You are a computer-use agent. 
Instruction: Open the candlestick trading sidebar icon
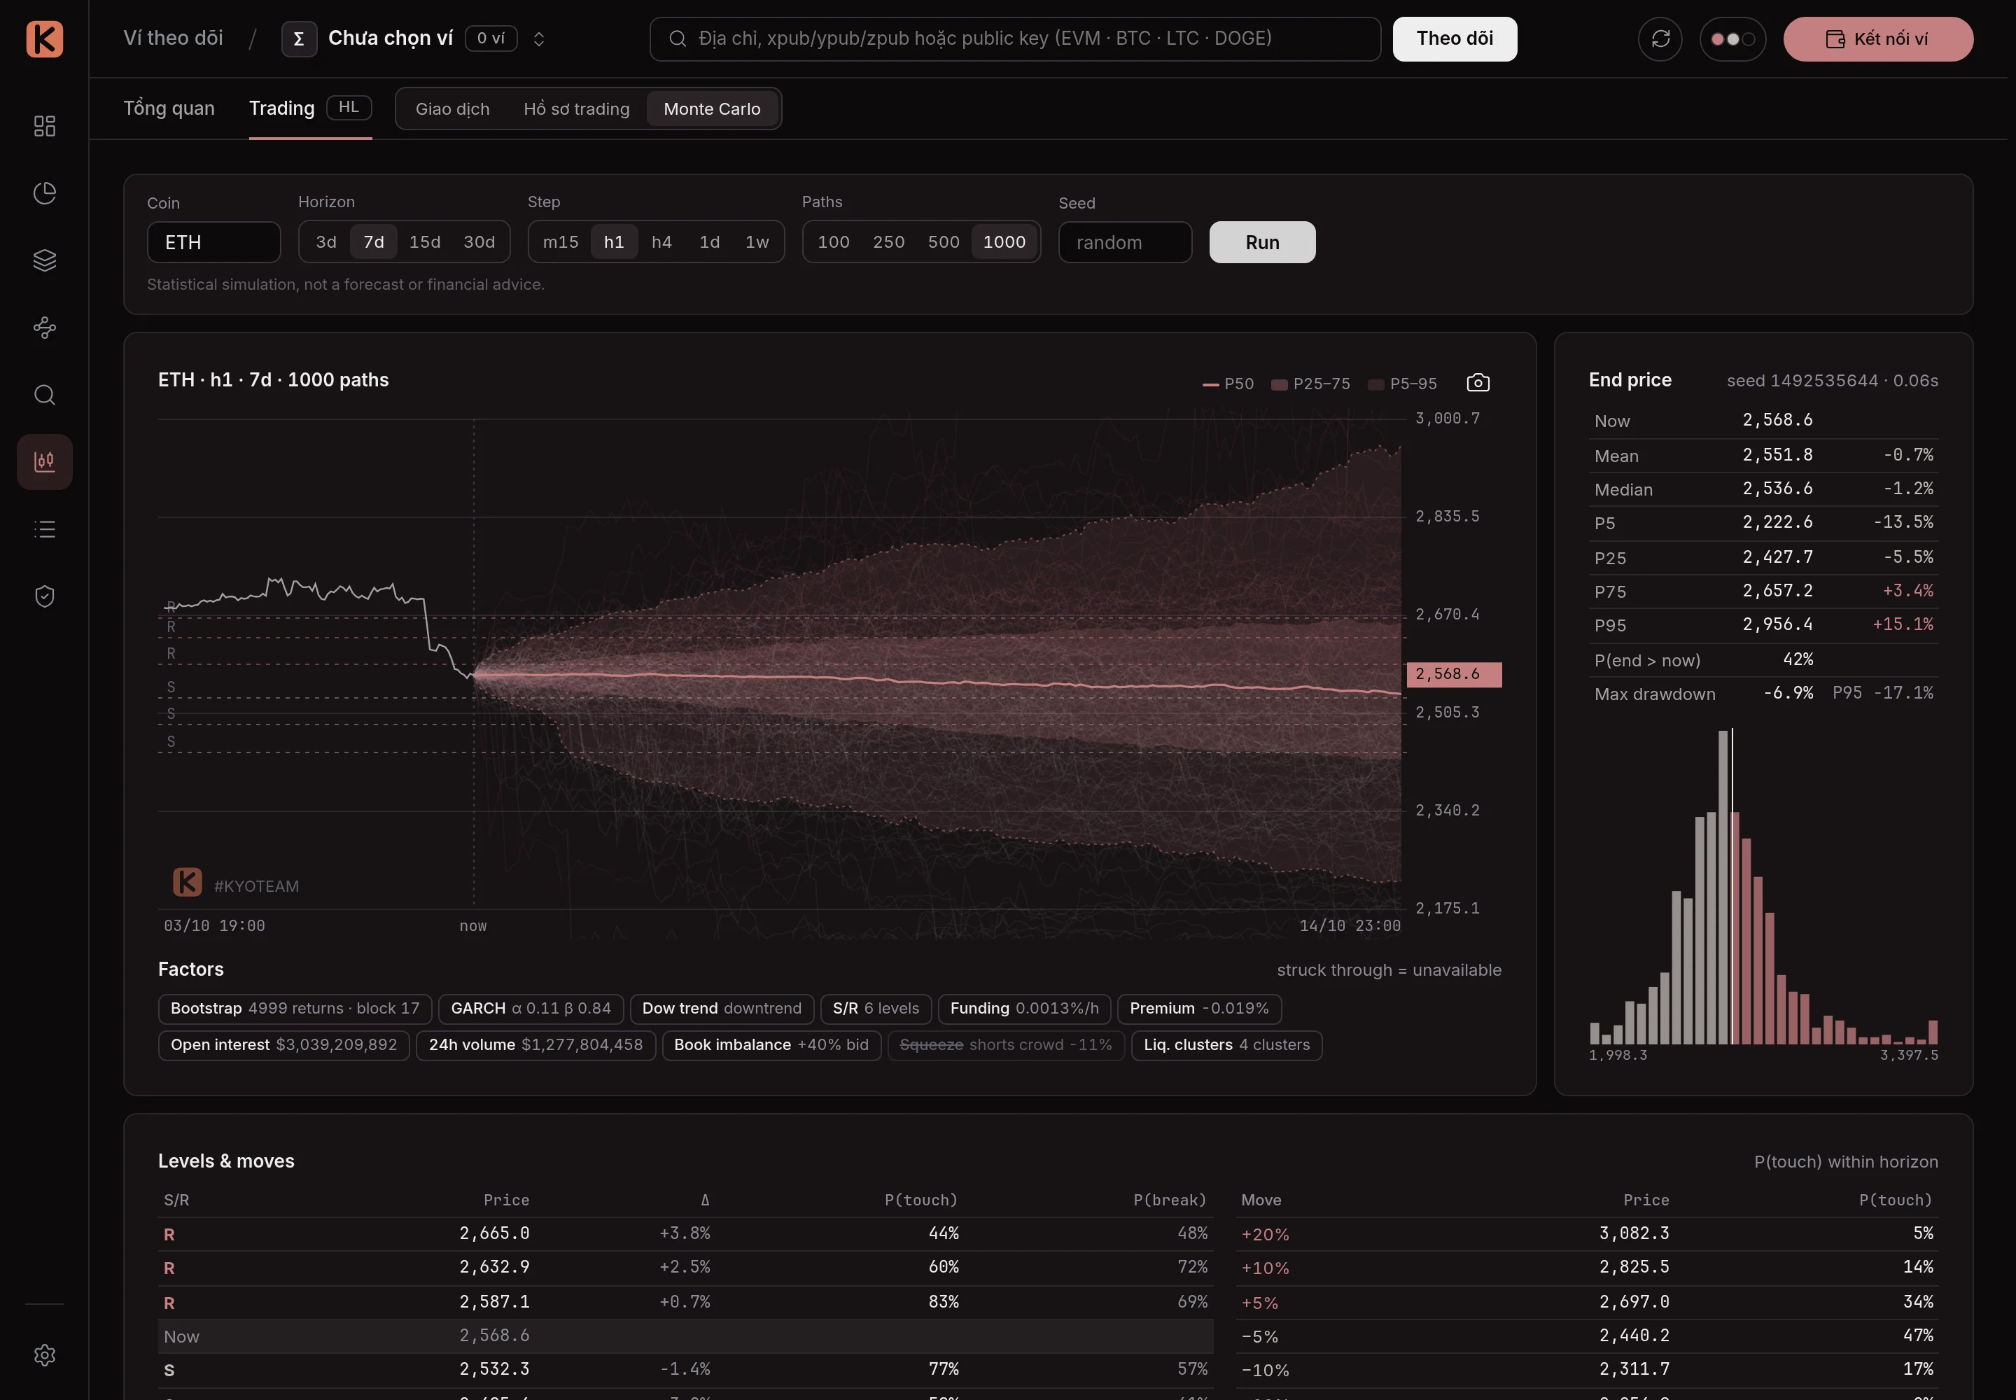(44, 461)
